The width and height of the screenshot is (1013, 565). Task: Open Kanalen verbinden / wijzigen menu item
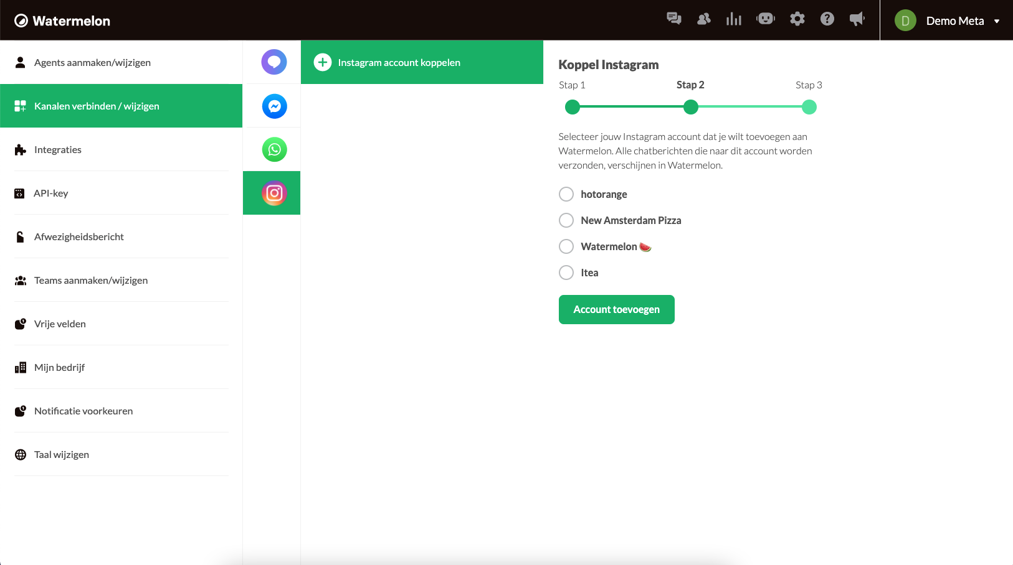[121, 106]
